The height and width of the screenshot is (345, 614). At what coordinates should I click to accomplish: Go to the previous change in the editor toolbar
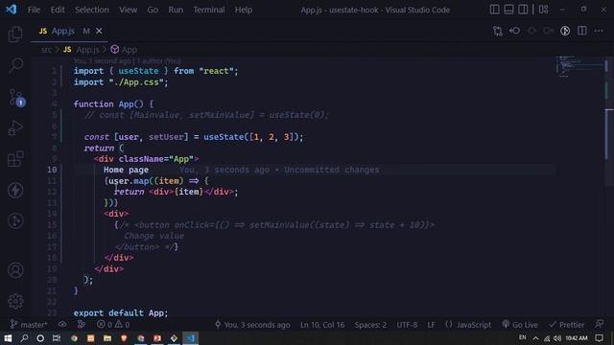pos(515,31)
